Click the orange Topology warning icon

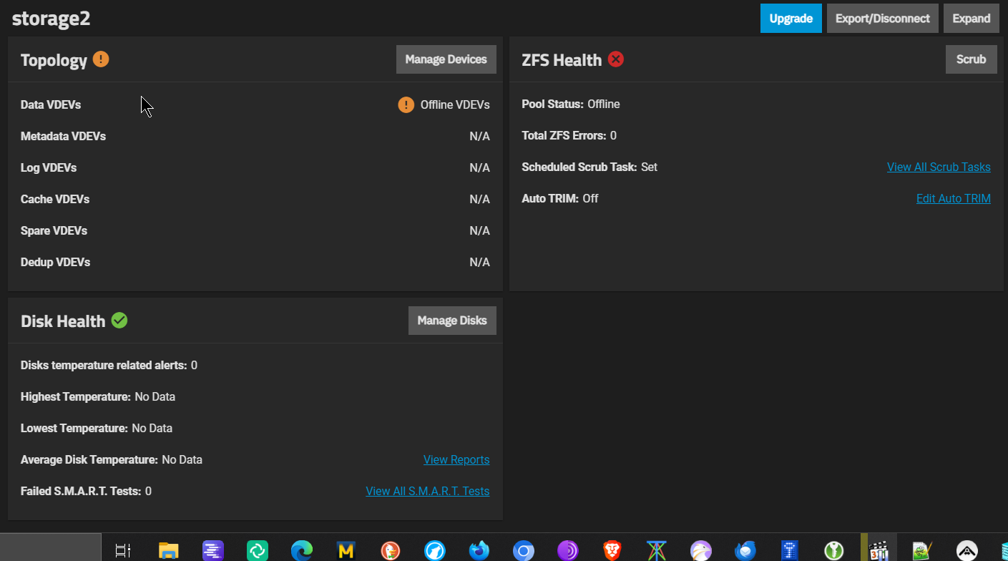pyautogui.click(x=101, y=59)
